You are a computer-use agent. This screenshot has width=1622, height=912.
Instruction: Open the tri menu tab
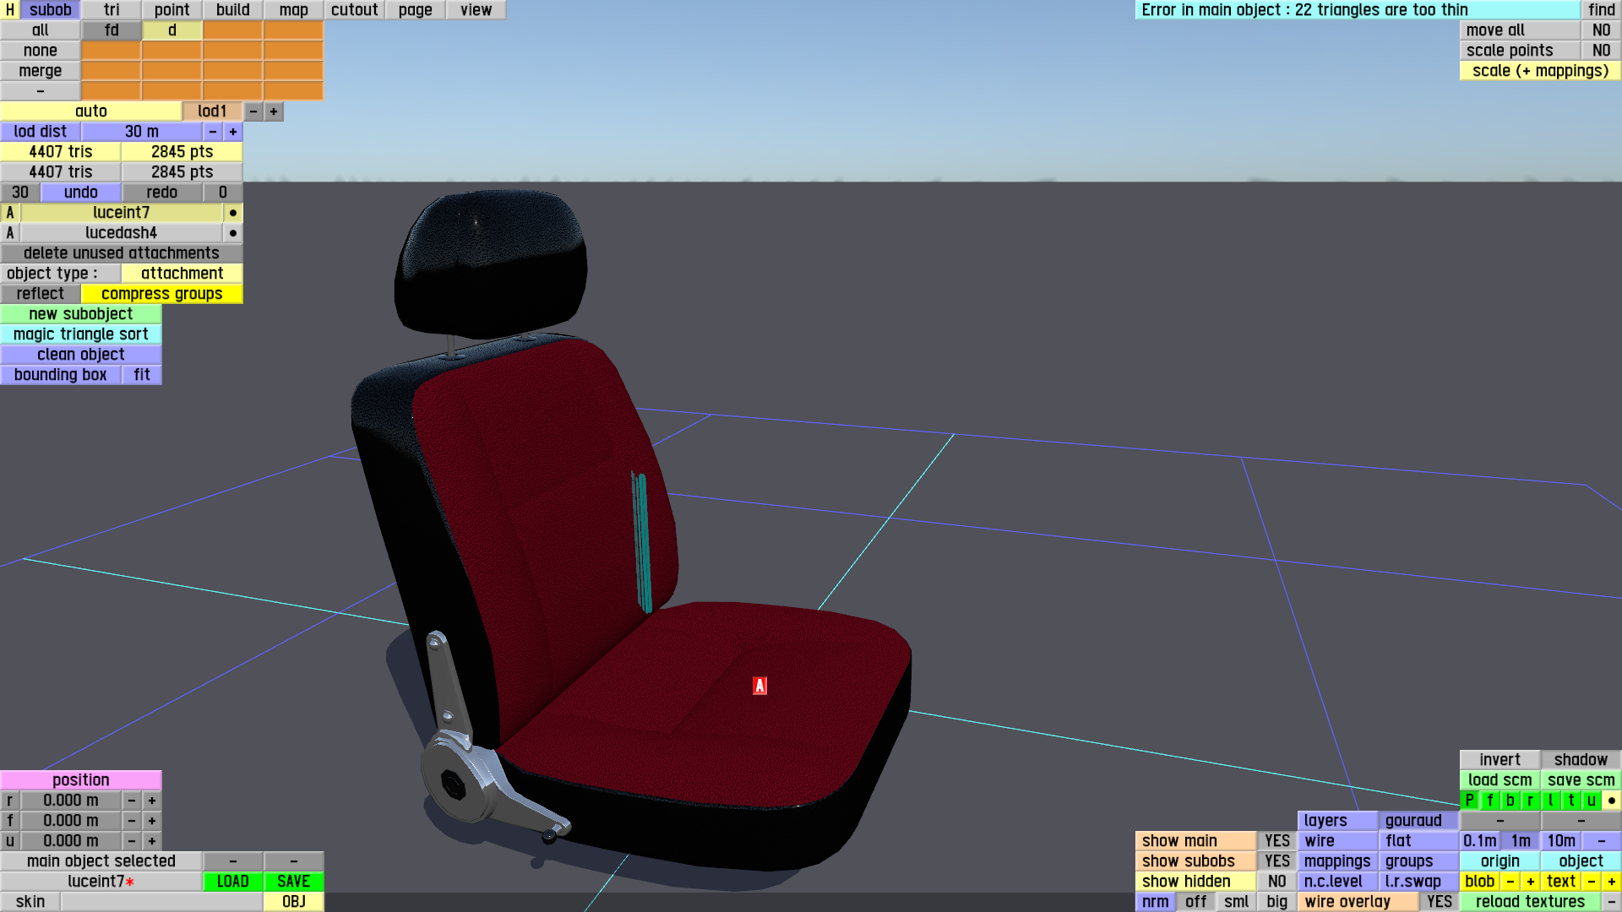112,10
